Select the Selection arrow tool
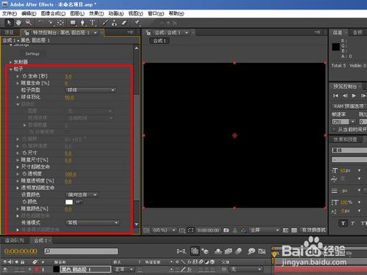Image resolution: width=367 pixels, height=275 pixels. click(x=9, y=23)
